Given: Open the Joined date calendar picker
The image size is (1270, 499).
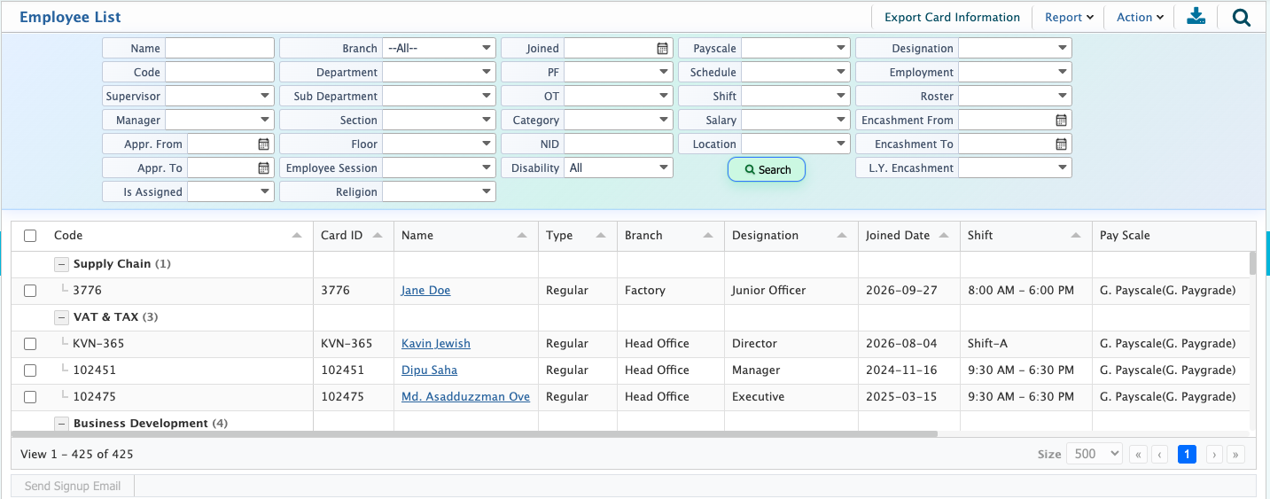Looking at the screenshot, I should coord(662,49).
